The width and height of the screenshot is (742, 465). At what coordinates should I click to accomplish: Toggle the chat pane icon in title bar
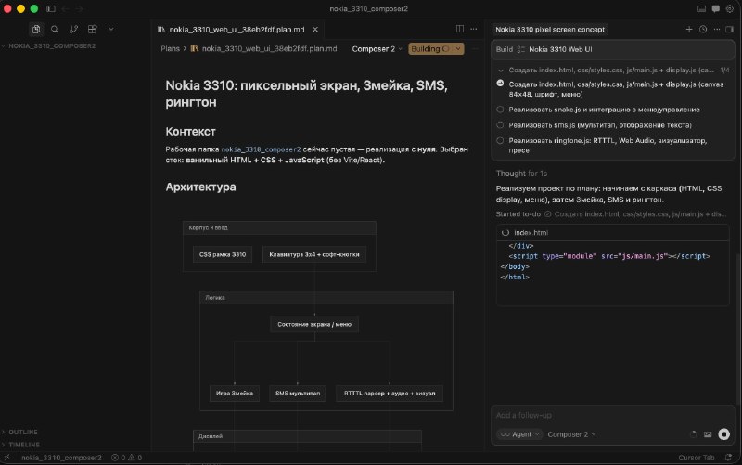(x=715, y=9)
